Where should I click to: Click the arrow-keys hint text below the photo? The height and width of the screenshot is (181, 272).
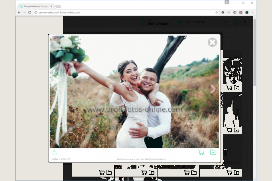point(141,159)
